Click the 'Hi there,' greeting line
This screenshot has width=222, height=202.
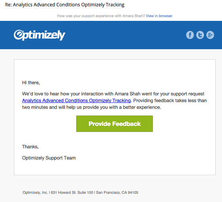point(31,83)
